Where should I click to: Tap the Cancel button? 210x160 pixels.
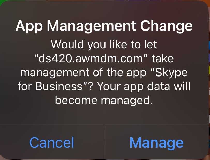52,142
